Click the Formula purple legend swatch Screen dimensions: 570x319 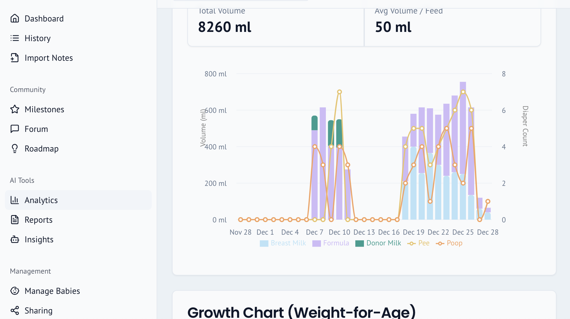pyautogui.click(x=317, y=244)
